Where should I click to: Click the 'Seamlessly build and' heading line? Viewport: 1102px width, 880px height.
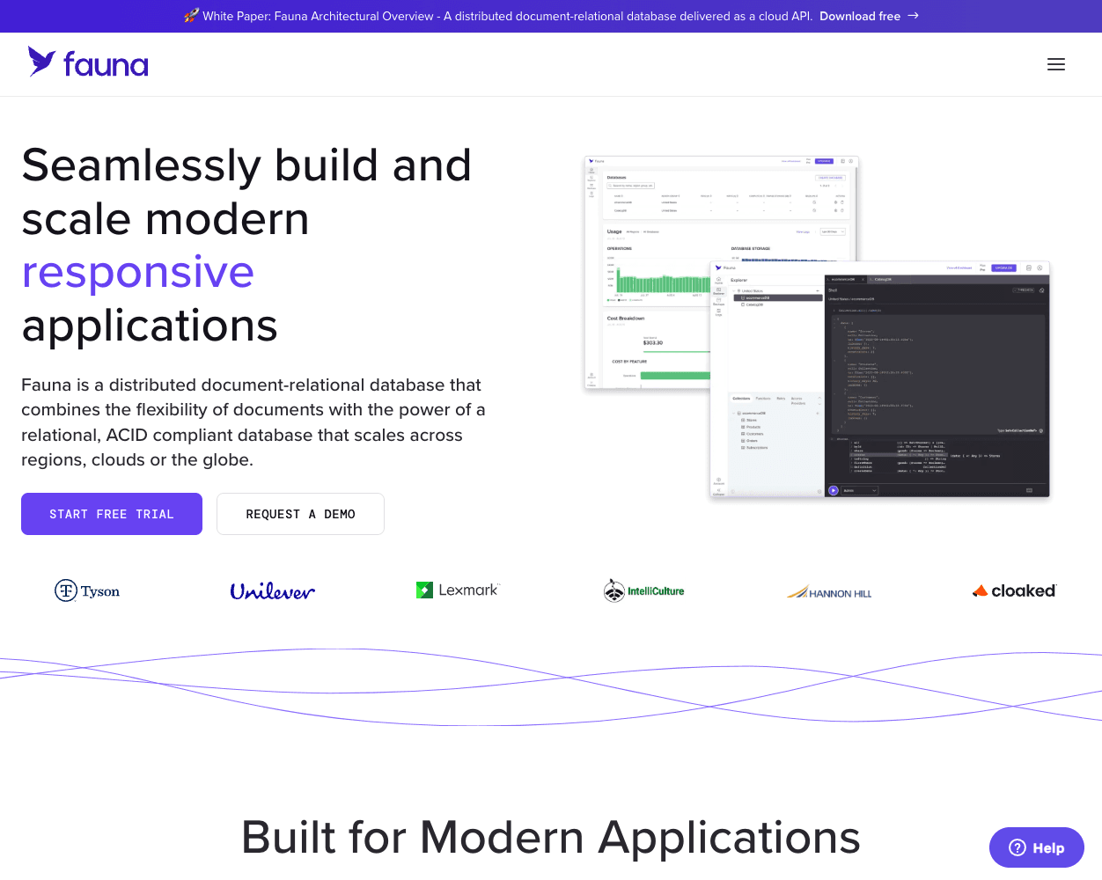(x=246, y=165)
